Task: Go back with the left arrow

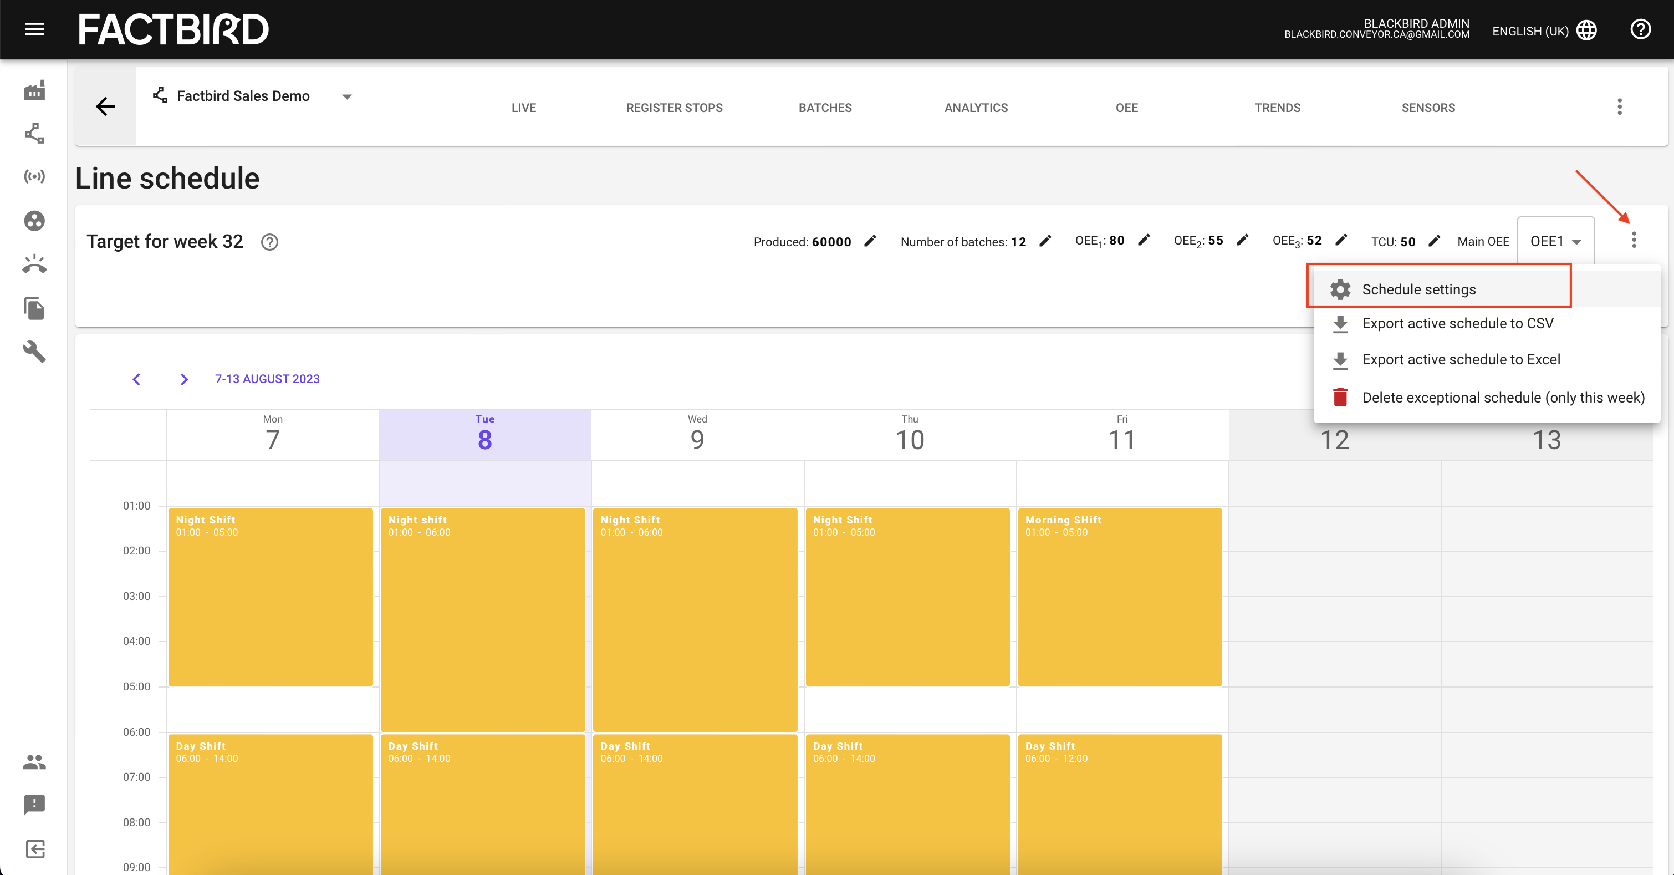Action: [x=105, y=106]
